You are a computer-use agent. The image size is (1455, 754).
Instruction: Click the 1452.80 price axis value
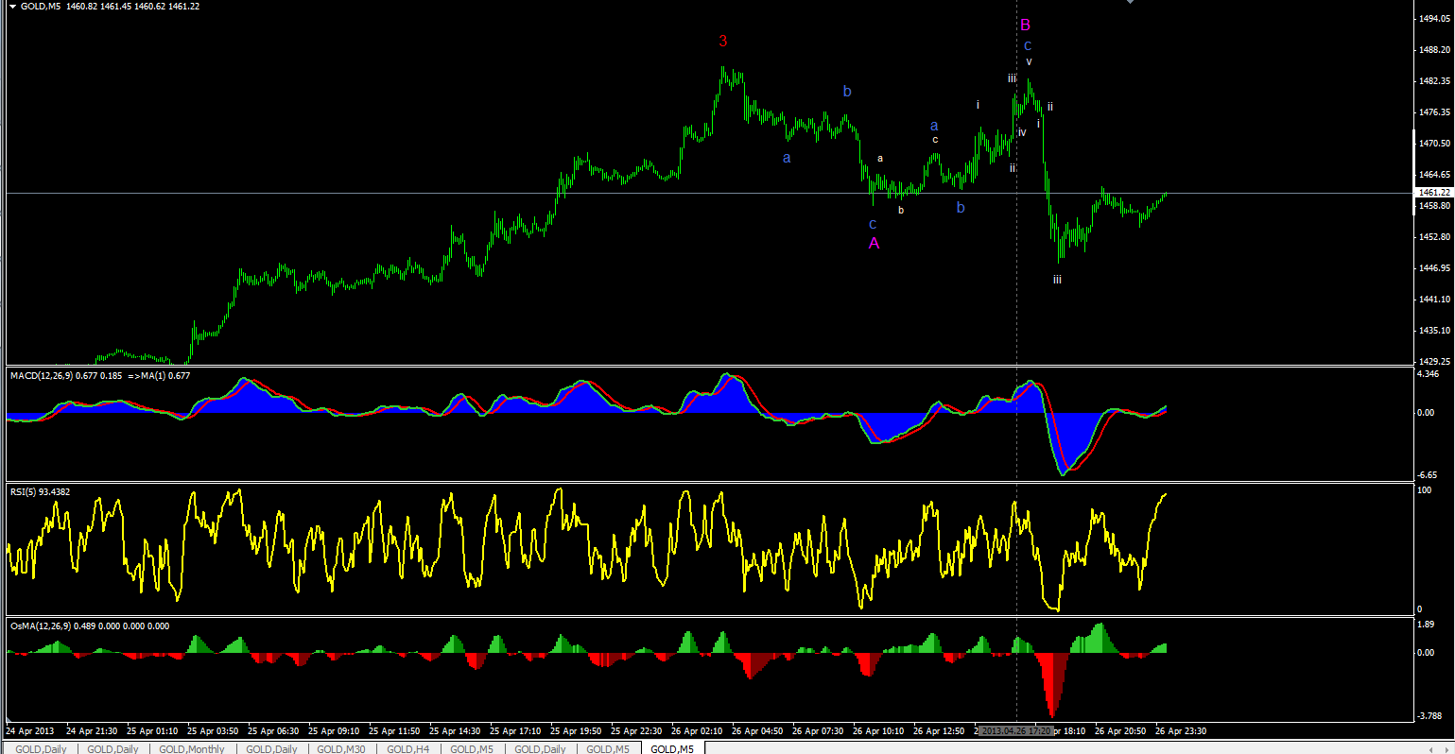pyautogui.click(x=1434, y=237)
